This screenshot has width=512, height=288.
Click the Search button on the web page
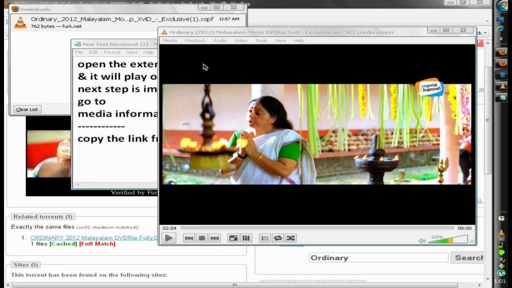tap(467, 258)
